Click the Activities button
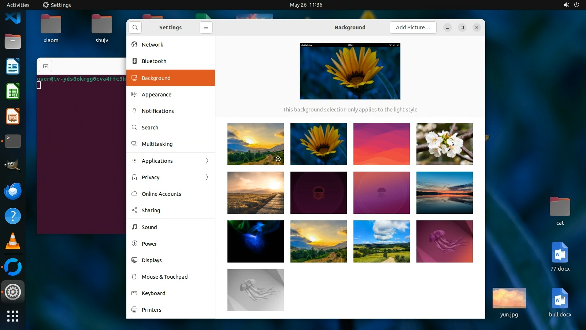 click(18, 5)
